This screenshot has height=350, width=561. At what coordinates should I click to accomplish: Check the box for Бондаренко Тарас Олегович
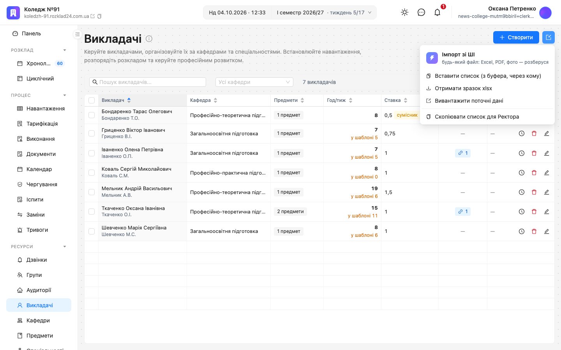pyautogui.click(x=92, y=115)
